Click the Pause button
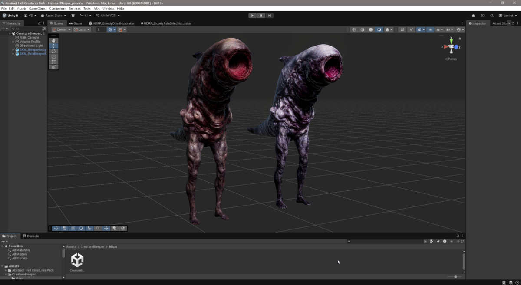Image resolution: width=521 pixels, height=285 pixels. 261,16
